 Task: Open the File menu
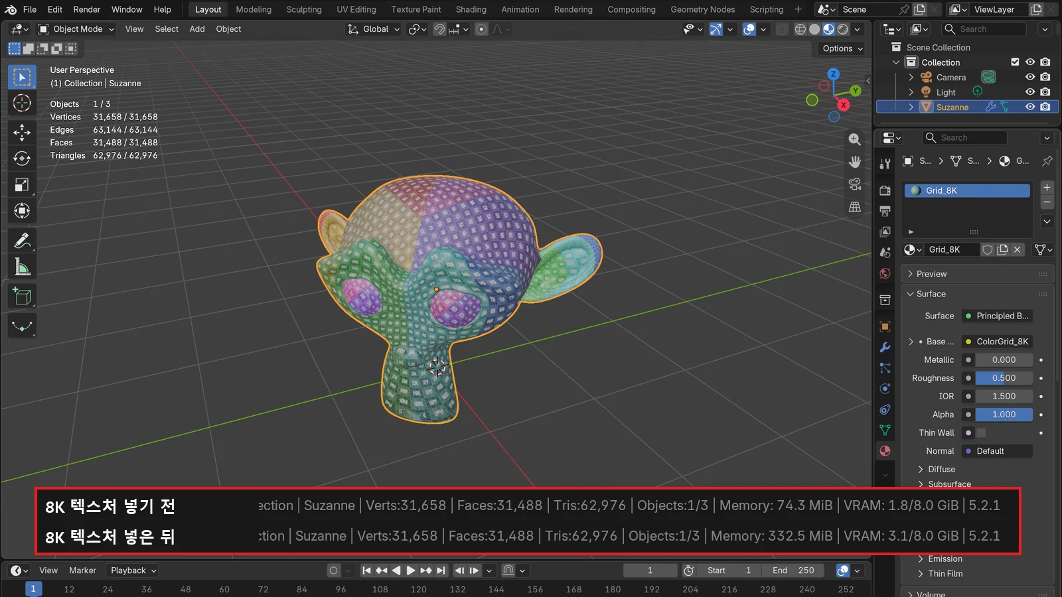[x=30, y=9]
